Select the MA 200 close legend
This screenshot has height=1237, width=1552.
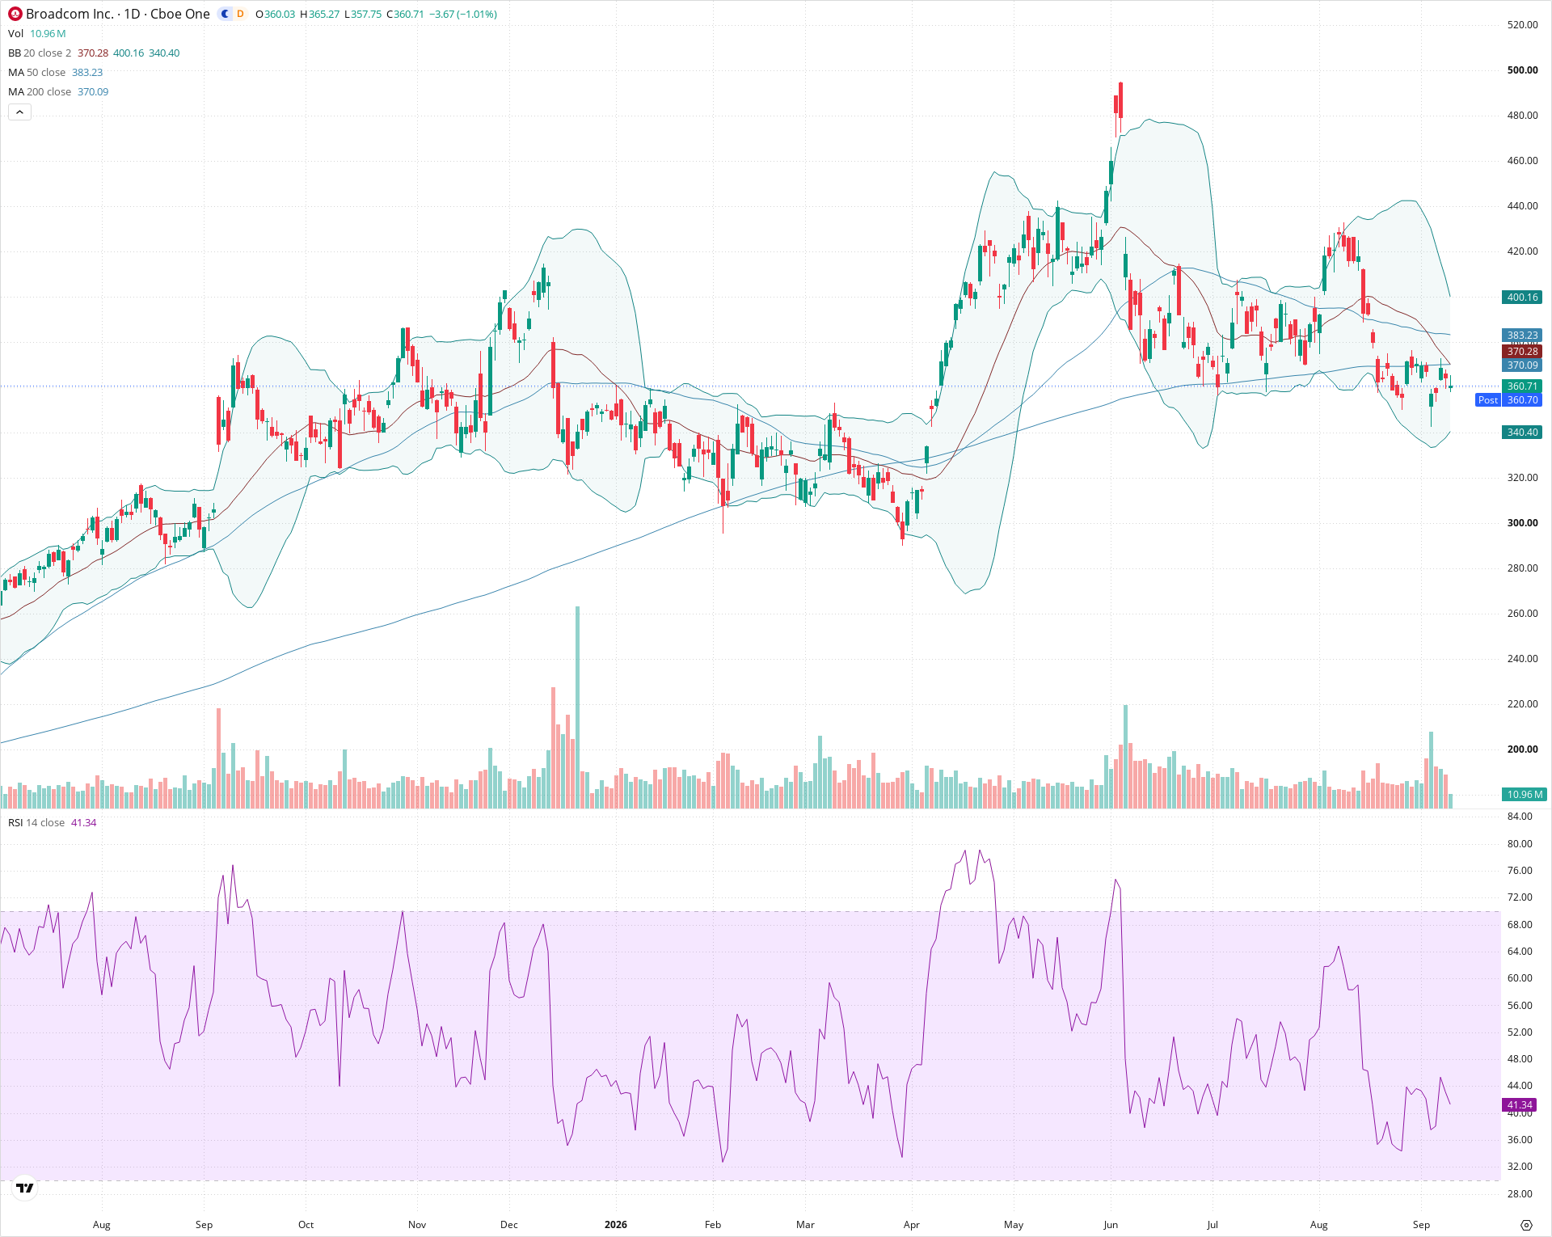click(40, 91)
